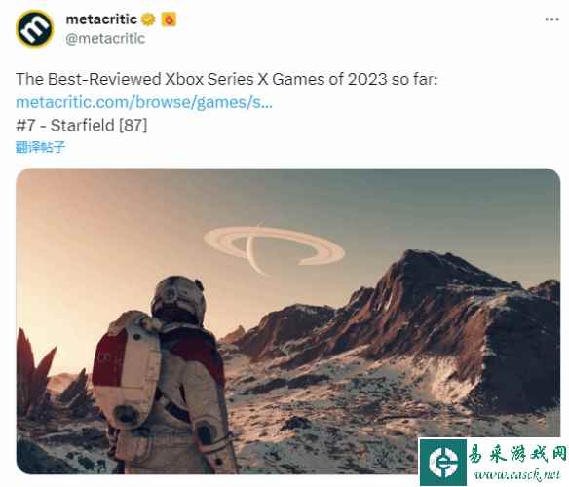Click the '#7 - Starfield [87]' text line
569x487 pixels.
[82, 126]
